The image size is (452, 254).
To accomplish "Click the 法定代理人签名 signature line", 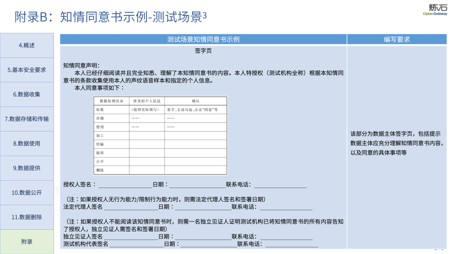I will point(131,207).
